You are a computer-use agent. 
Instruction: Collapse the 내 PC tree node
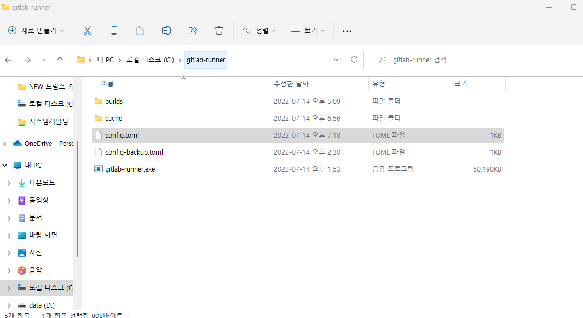point(5,166)
